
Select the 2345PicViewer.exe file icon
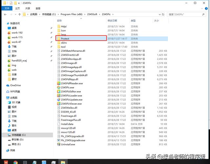pyautogui.click(x=58, y=103)
